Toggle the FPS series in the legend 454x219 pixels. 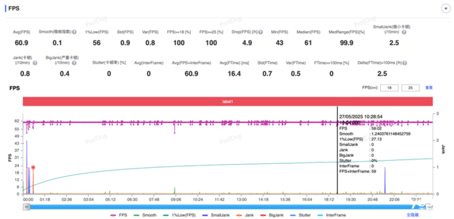coord(119,215)
